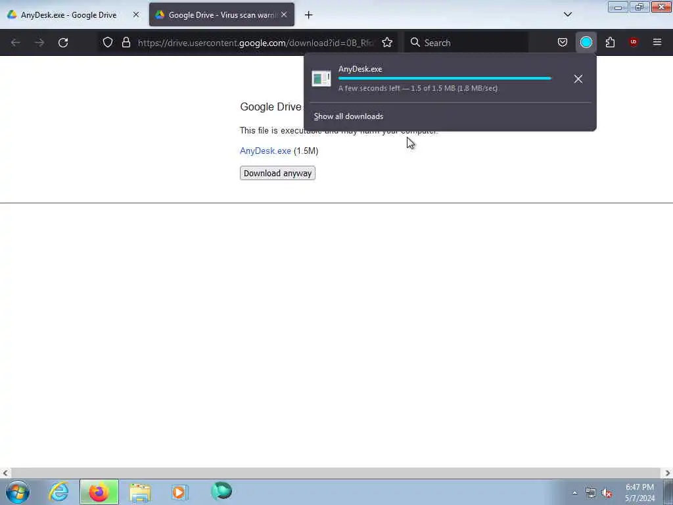The width and height of the screenshot is (673, 505).
Task: Launch Internet Explorer from taskbar
Action: tap(58, 492)
